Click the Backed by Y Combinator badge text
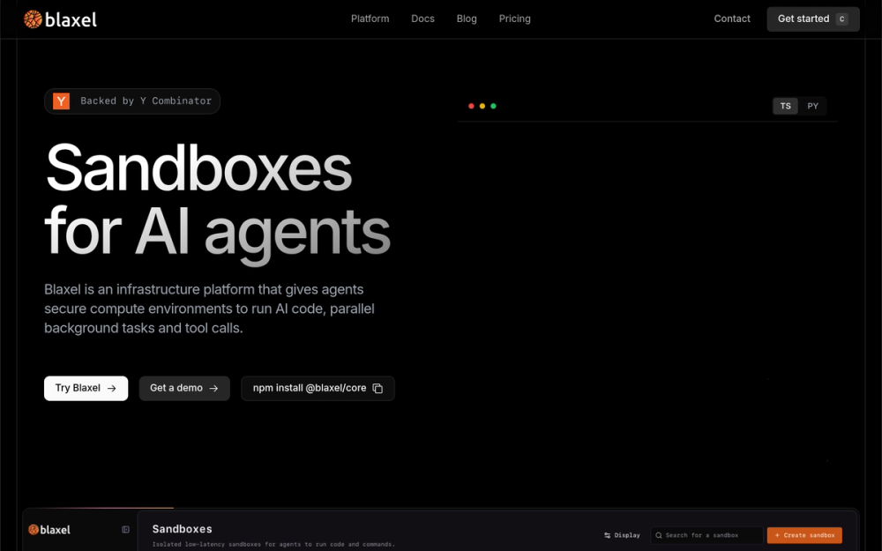Image resolution: width=882 pixels, height=551 pixels. (x=146, y=101)
